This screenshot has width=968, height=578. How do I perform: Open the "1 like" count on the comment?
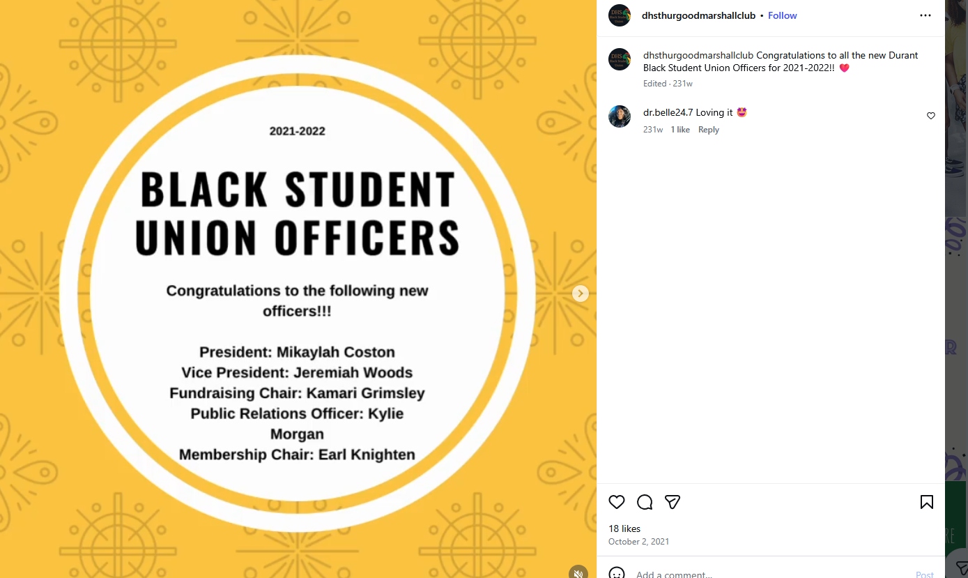(x=680, y=130)
